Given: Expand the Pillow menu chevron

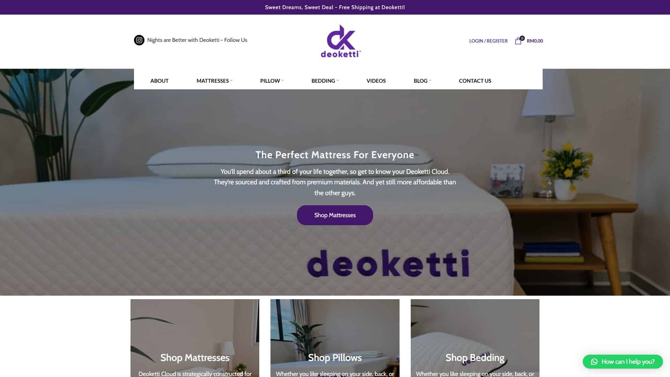Looking at the screenshot, I should (283, 81).
